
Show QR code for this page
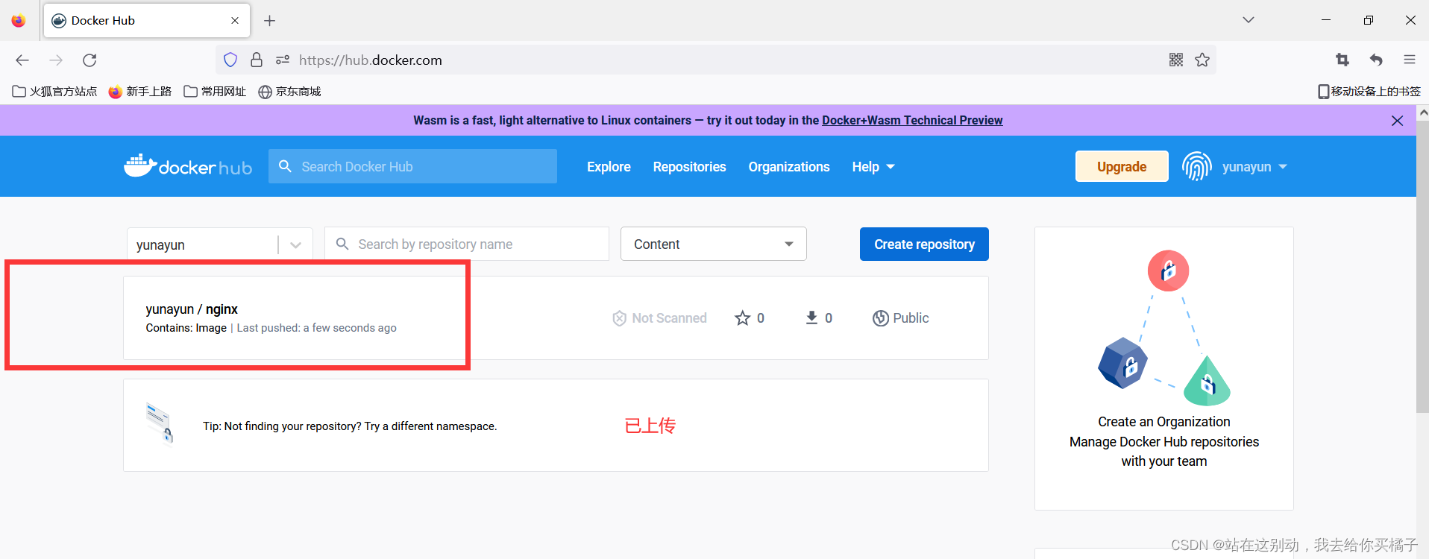click(1176, 60)
